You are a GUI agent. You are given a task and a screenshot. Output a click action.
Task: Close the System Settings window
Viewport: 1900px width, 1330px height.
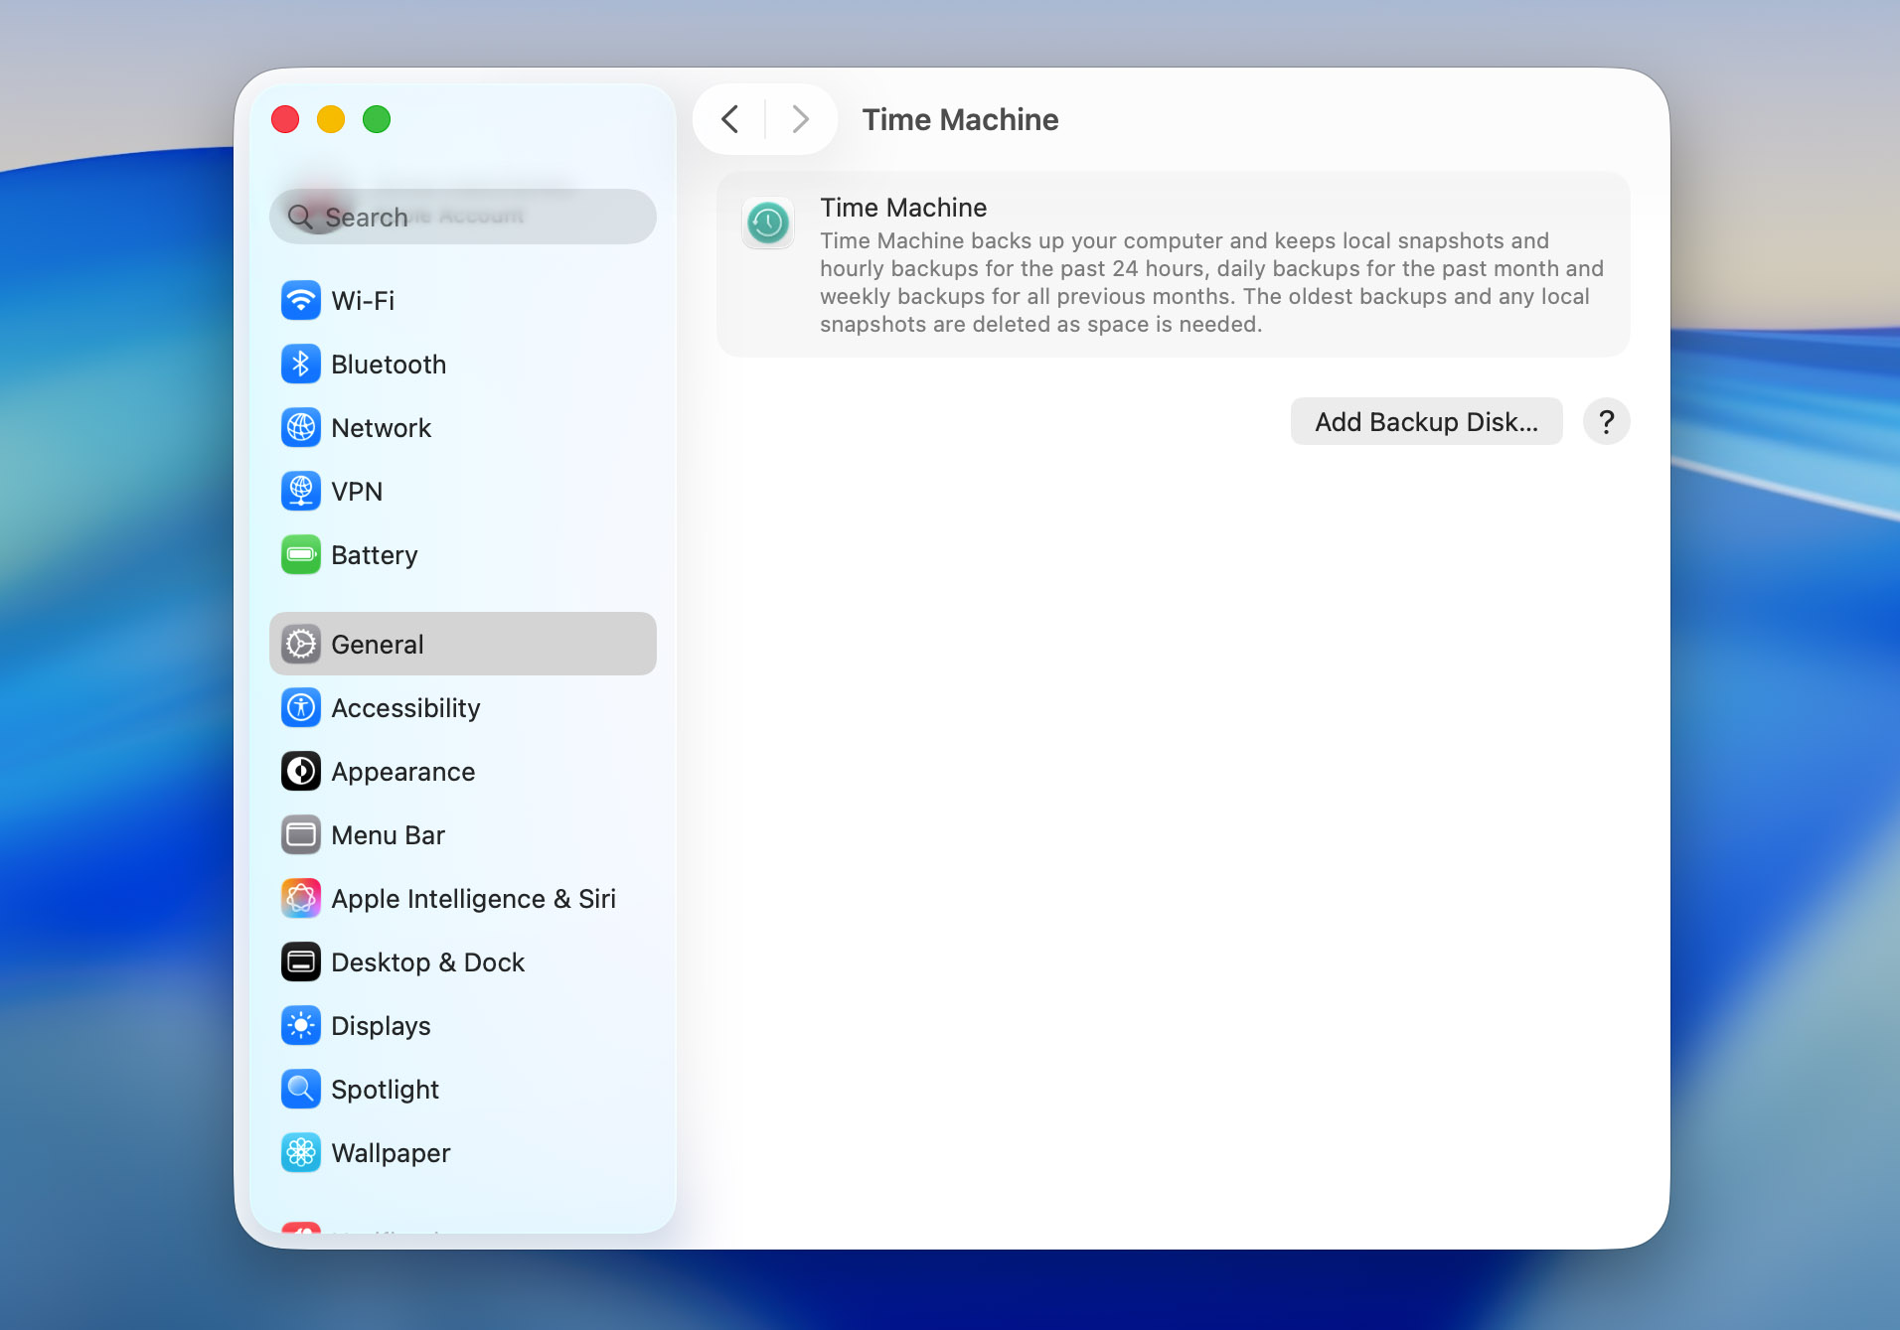(x=285, y=119)
